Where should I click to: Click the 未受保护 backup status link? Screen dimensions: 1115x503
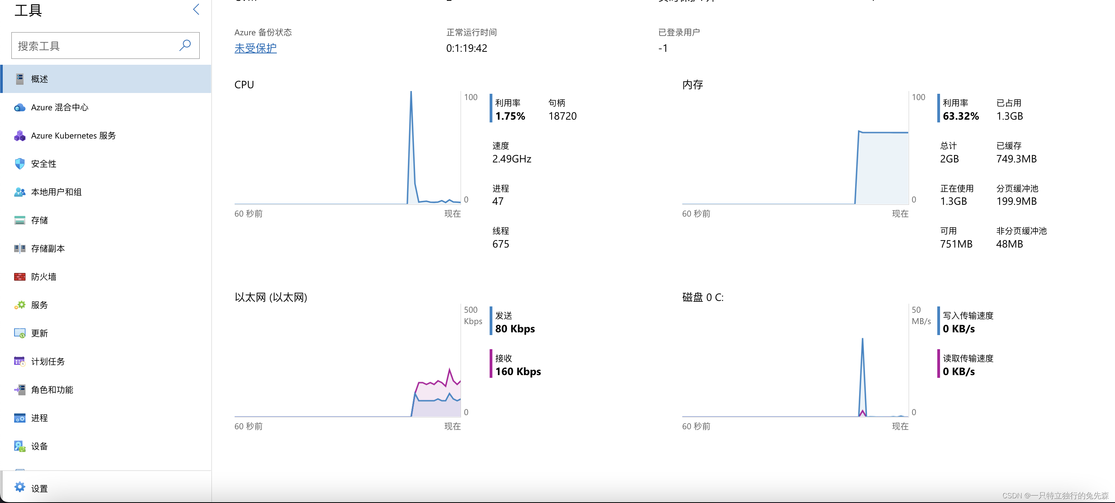coord(255,48)
